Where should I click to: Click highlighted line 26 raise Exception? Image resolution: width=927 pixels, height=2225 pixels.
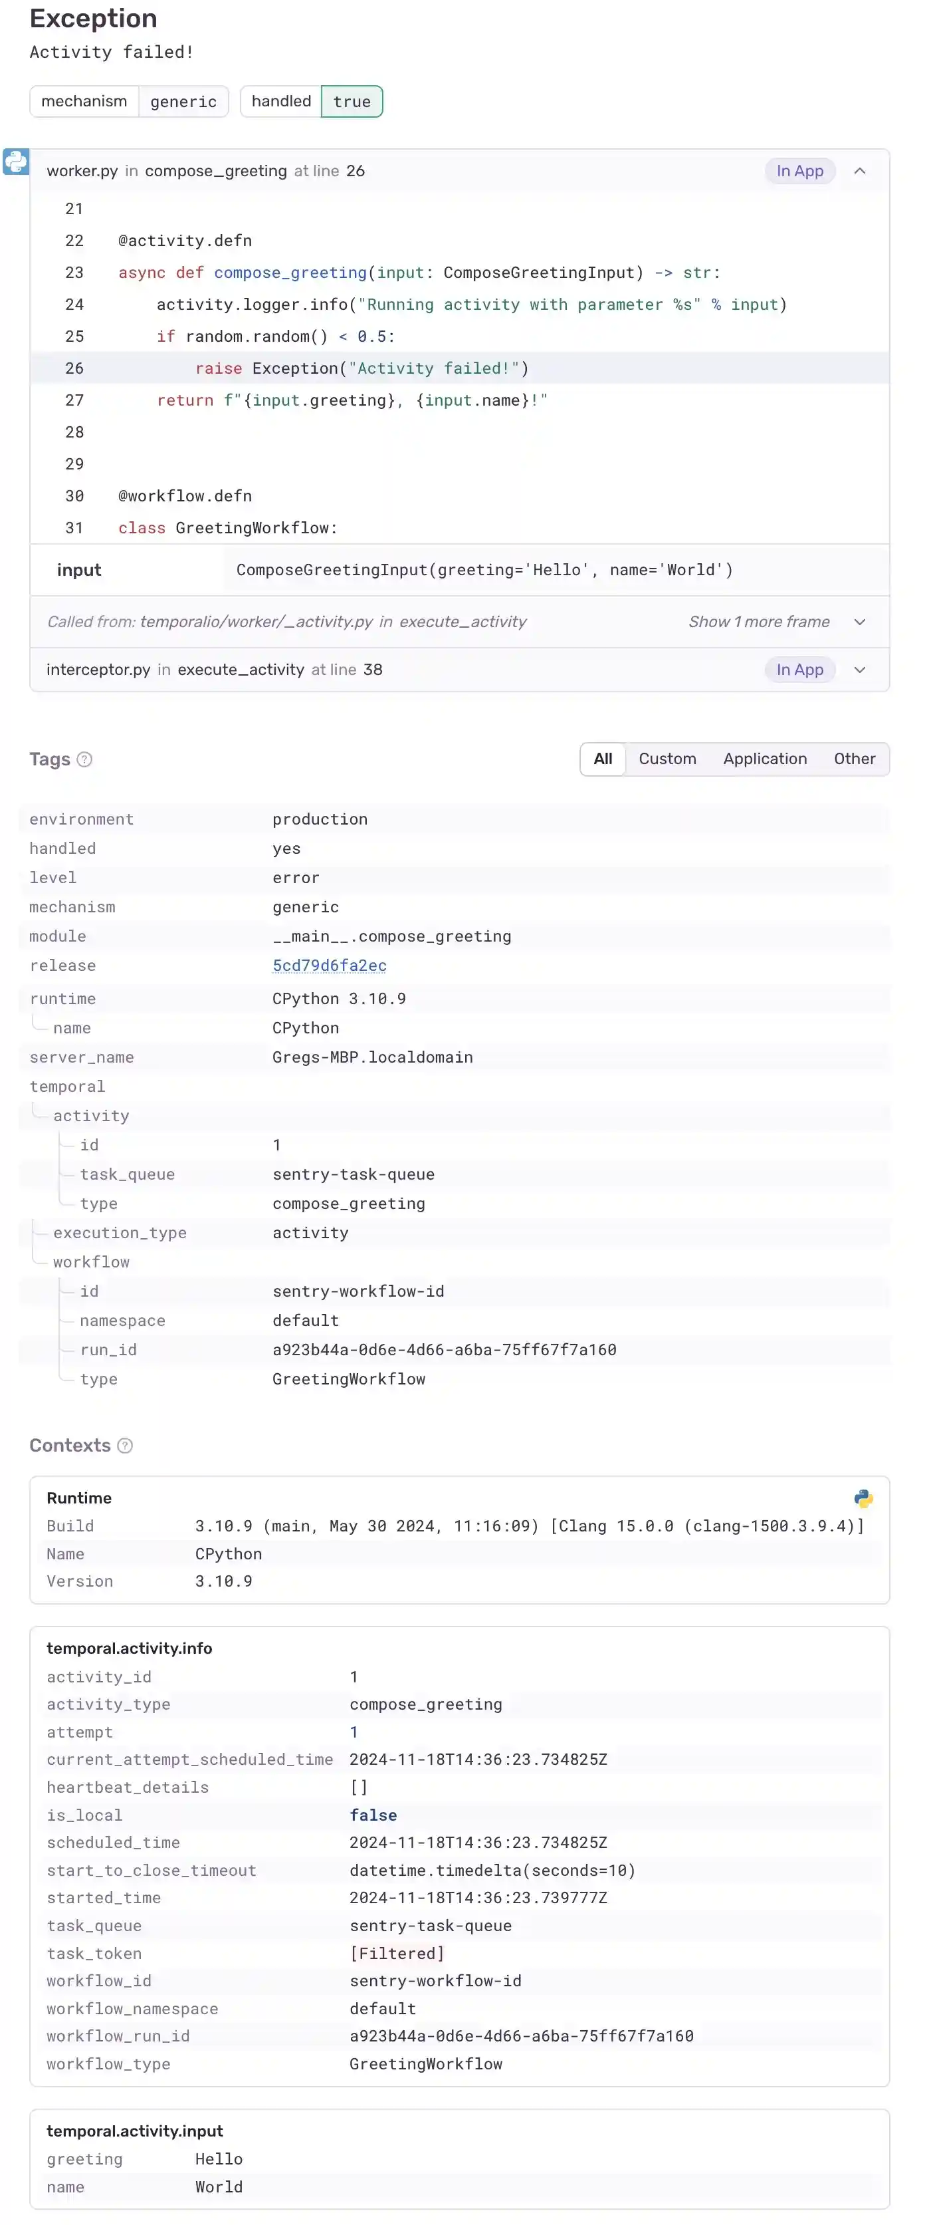point(459,368)
